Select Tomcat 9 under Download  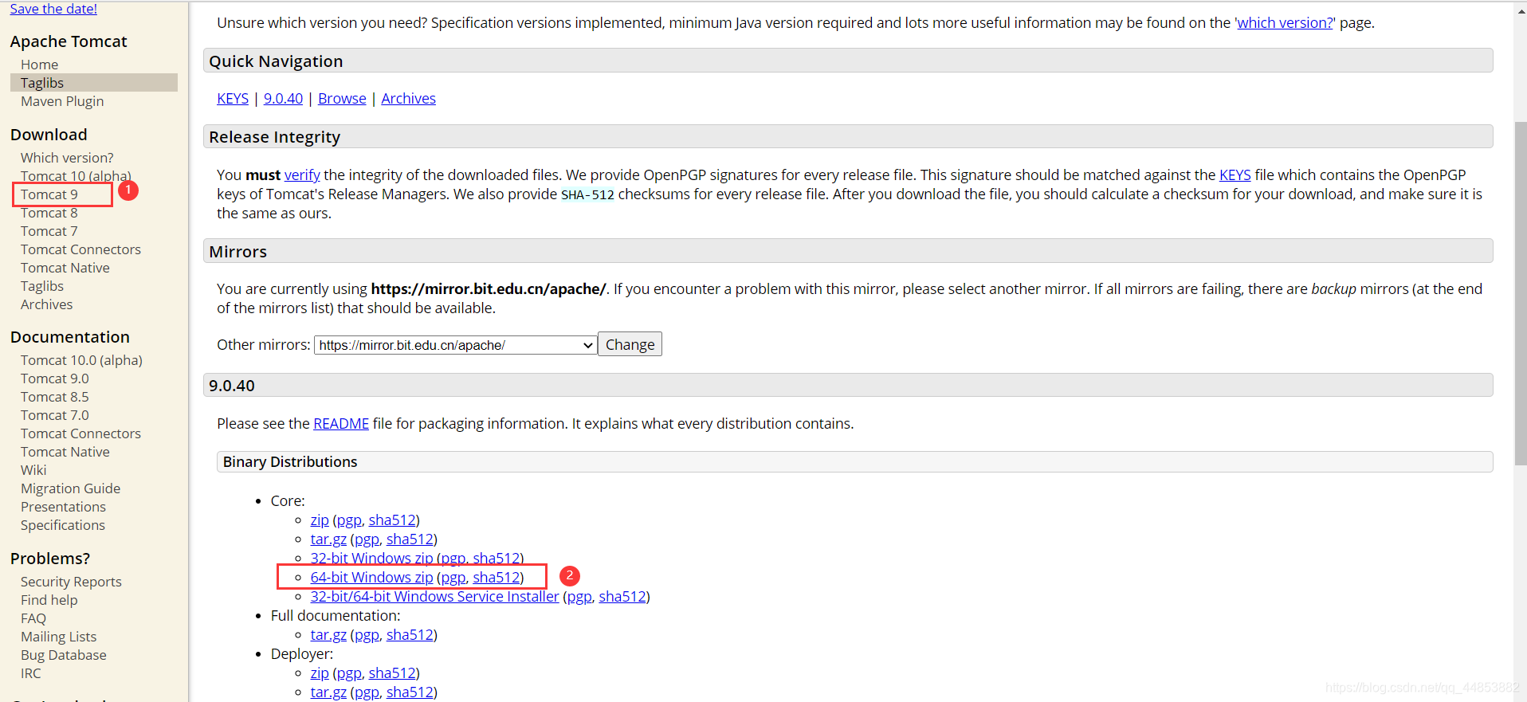(49, 194)
